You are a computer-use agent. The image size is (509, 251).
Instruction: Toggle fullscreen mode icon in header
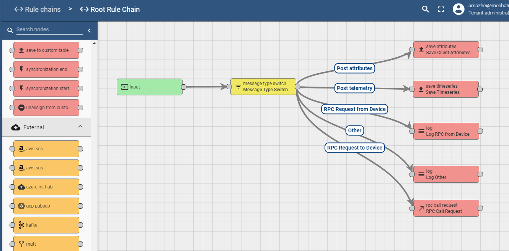coord(441,9)
